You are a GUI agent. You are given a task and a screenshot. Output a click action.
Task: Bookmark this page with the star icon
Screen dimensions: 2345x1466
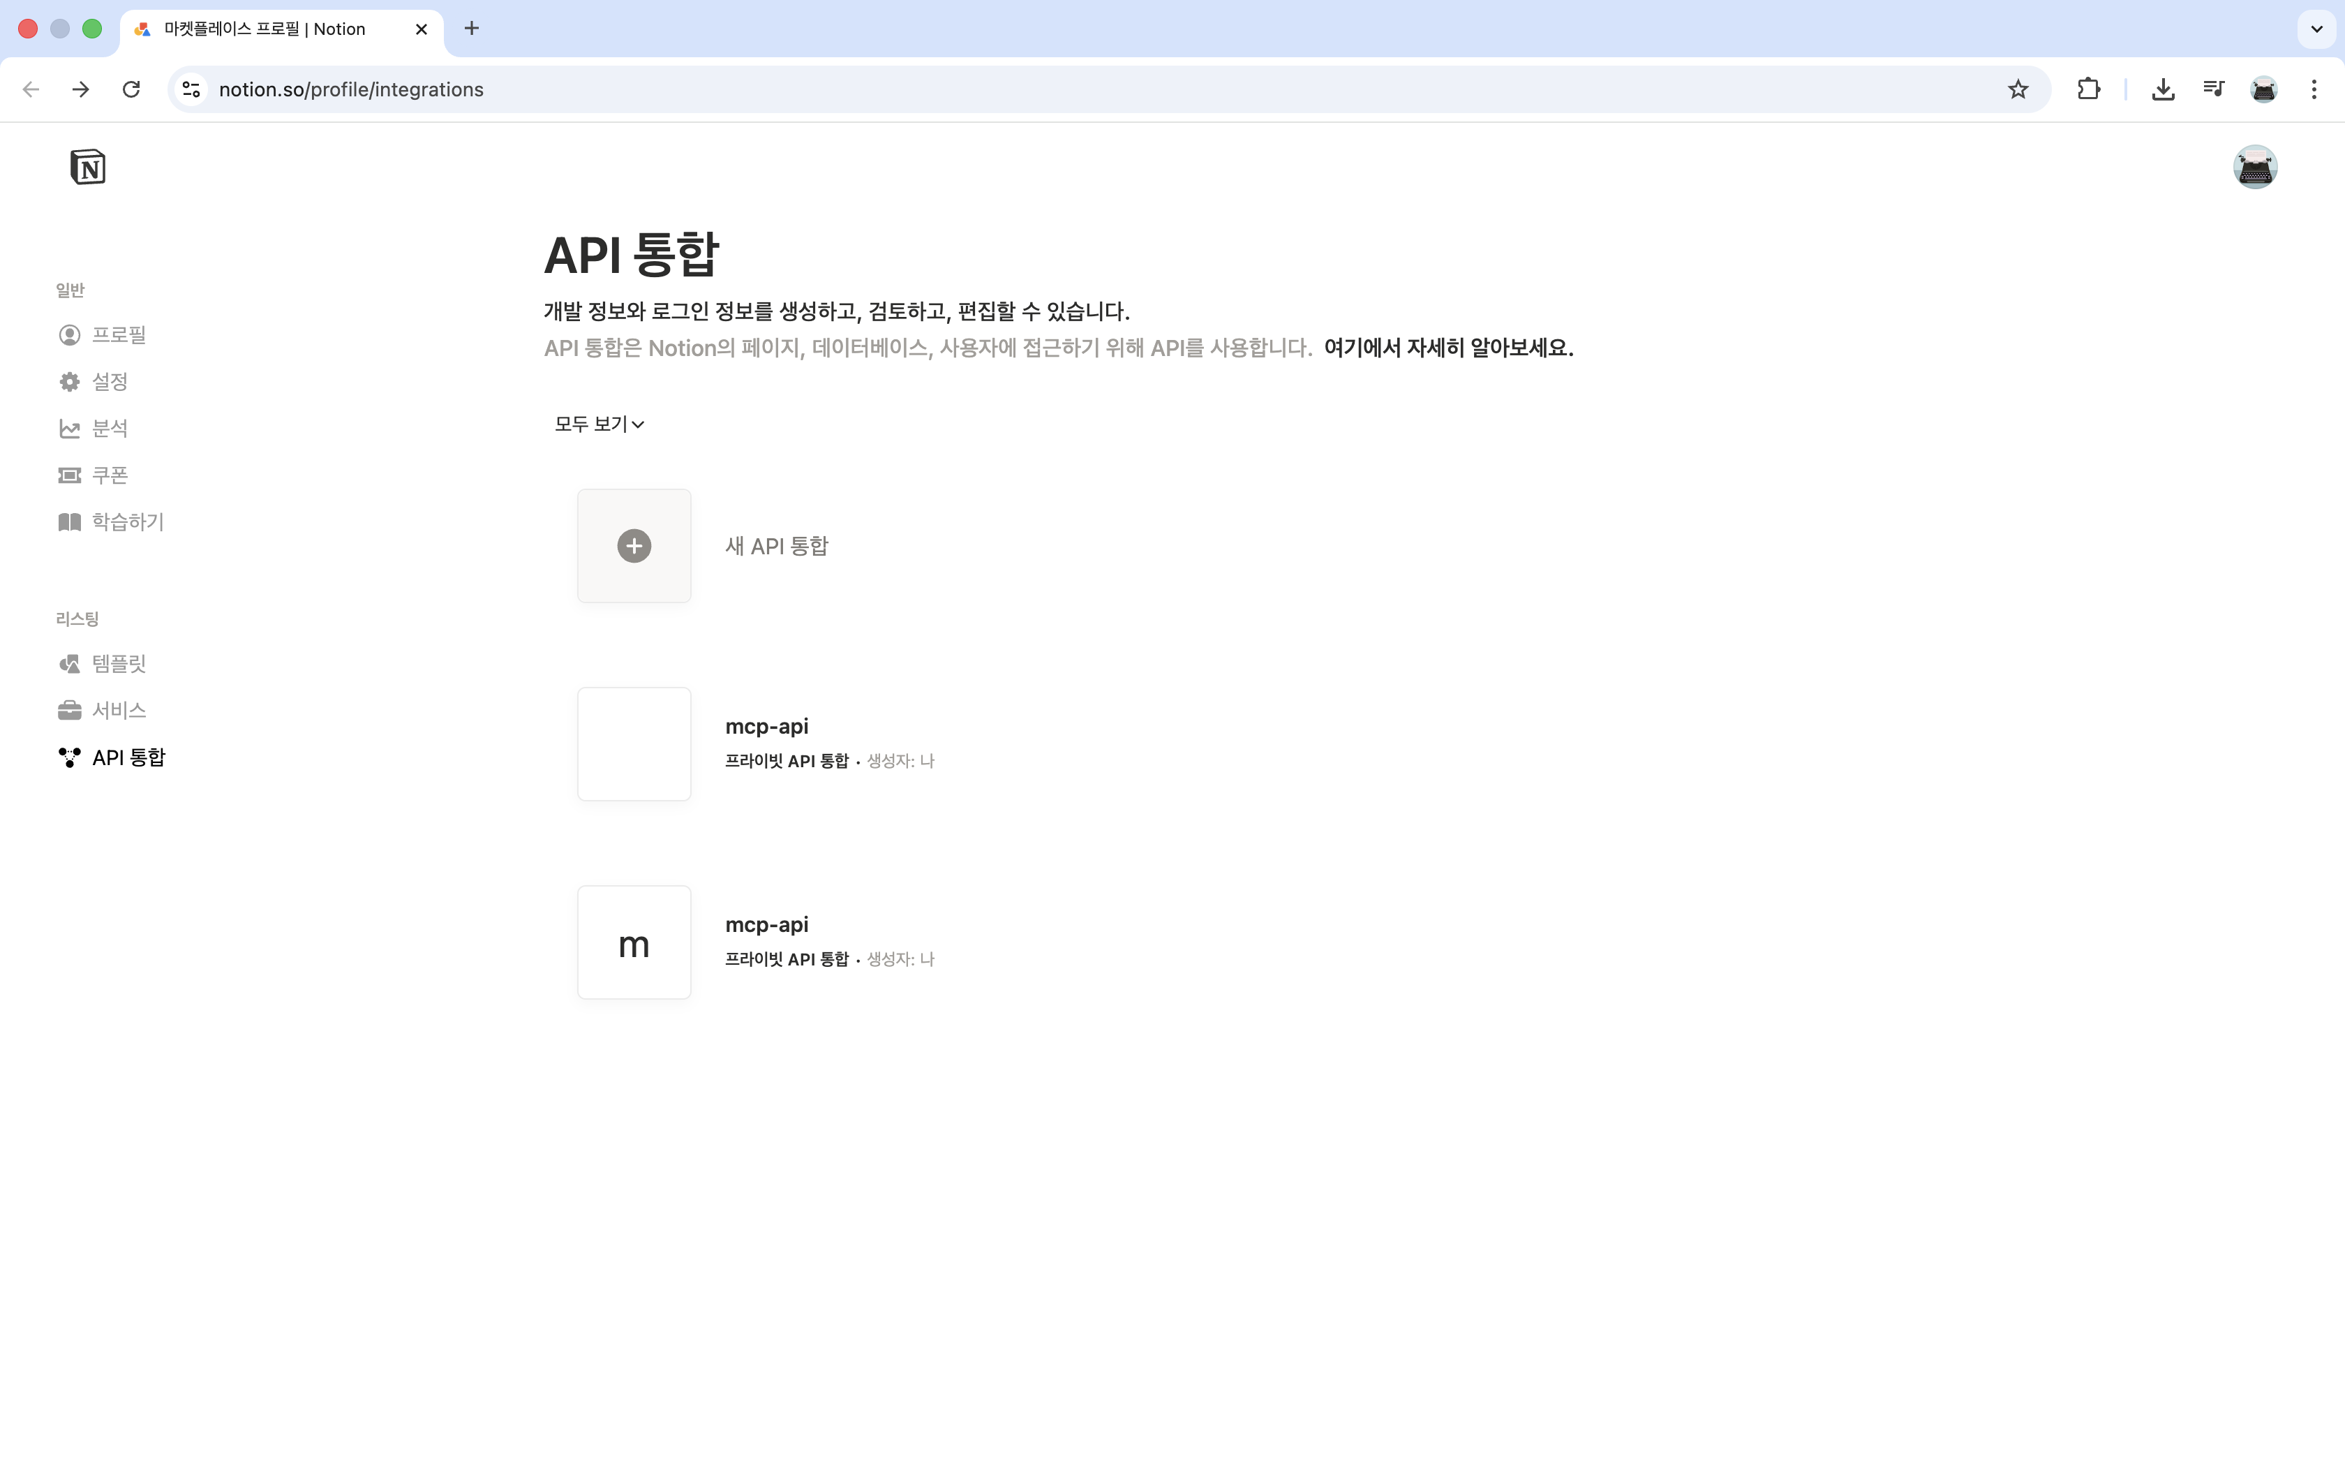click(2018, 89)
